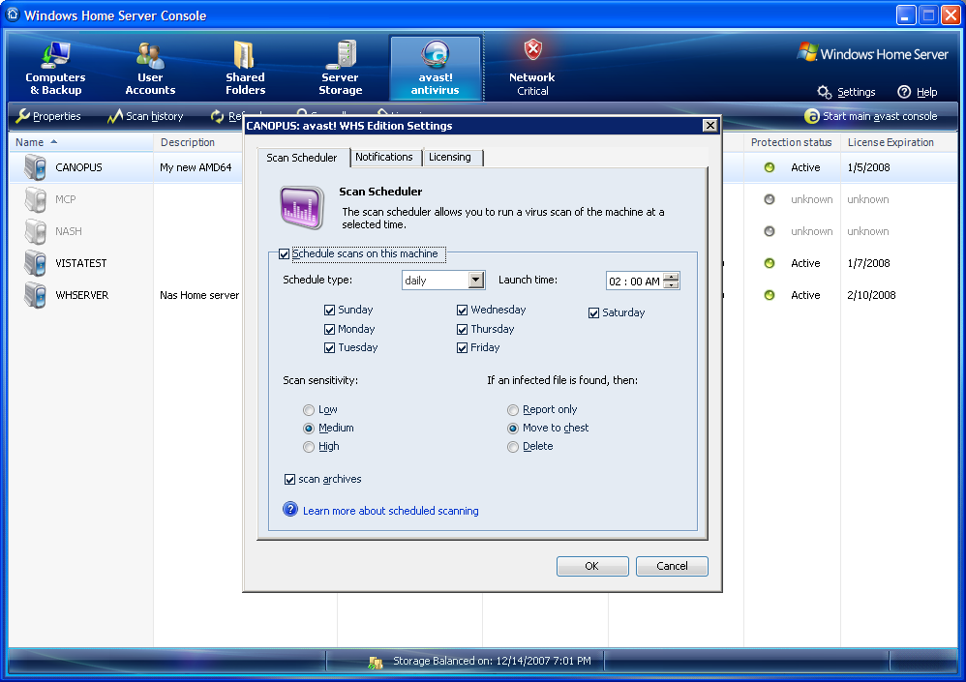Open Server Storage section

(340, 68)
